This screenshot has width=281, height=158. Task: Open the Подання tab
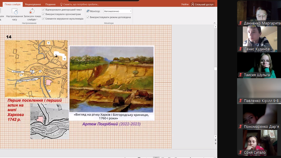point(50,4)
